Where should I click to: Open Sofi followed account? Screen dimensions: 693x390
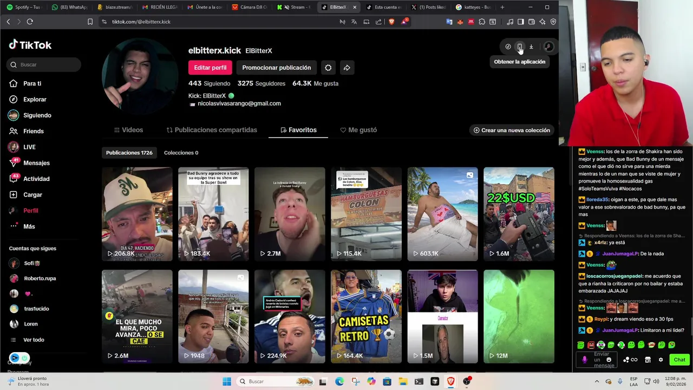coord(25,263)
